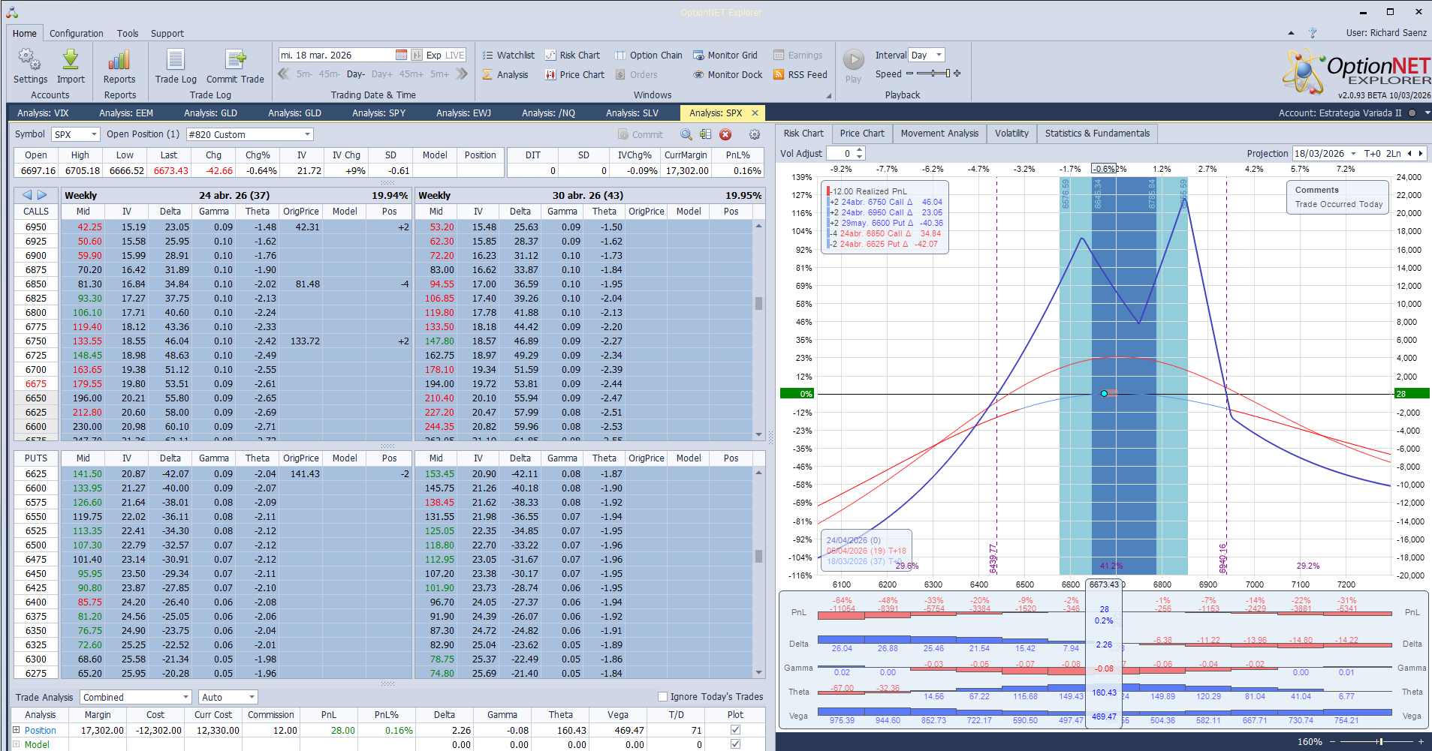Toggle the LIVE mode button
Image resolution: width=1432 pixels, height=751 pixels.
(455, 55)
